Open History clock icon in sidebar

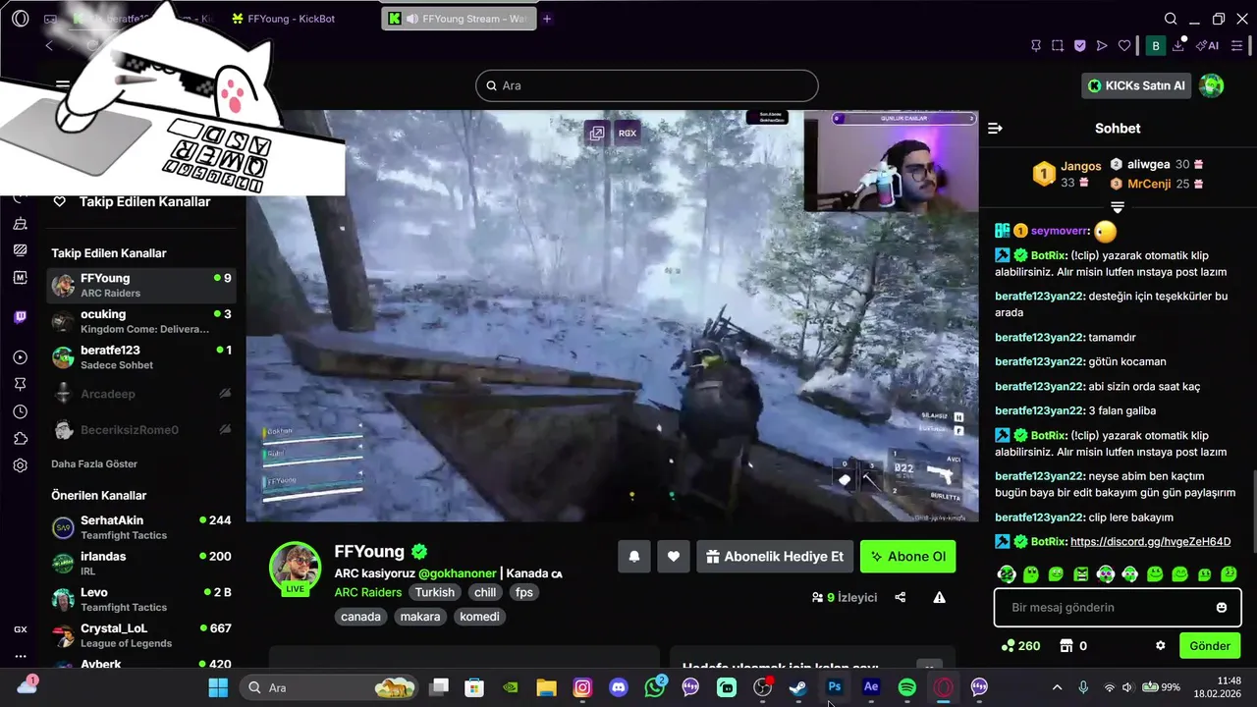click(21, 411)
